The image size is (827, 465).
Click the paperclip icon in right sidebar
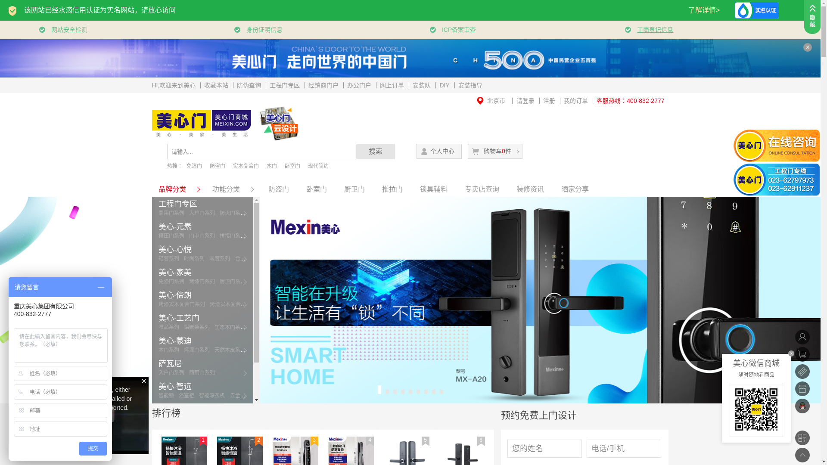coord(802,372)
